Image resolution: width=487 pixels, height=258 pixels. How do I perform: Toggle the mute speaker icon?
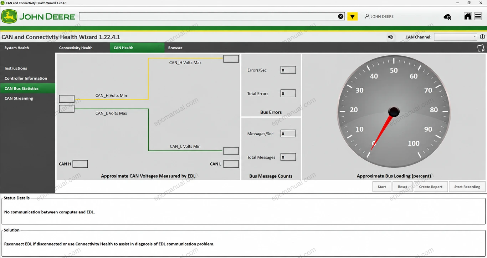pos(391,37)
